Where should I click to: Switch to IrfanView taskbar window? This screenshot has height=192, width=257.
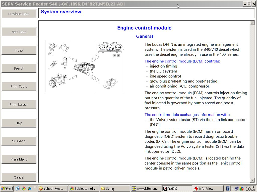pos(208,188)
